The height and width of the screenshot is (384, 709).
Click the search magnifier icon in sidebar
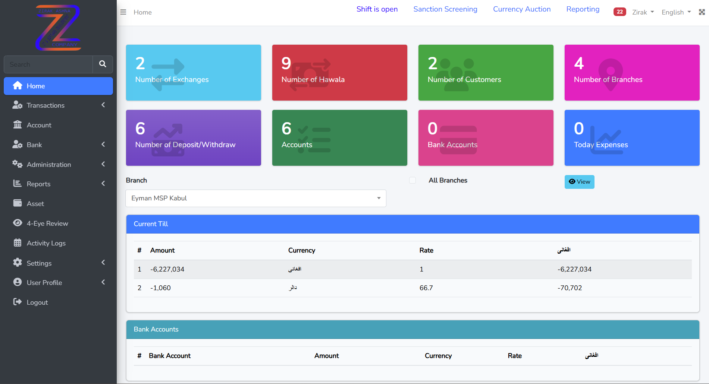[103, 64]
